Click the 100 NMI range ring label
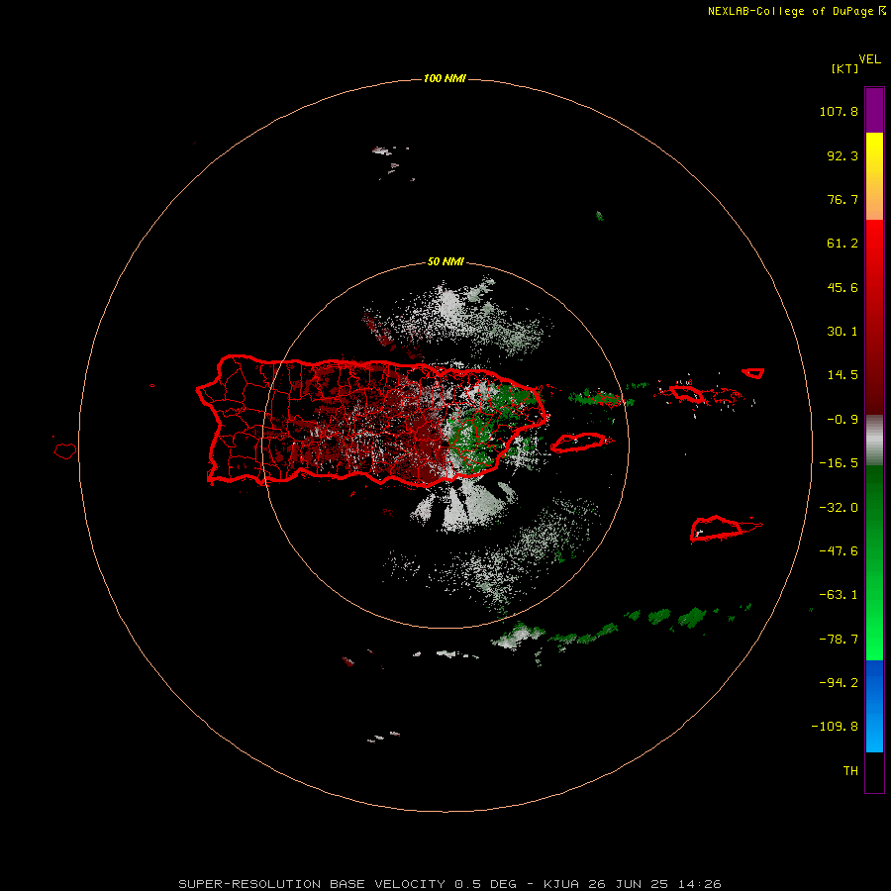 click(x=445, y=78)
